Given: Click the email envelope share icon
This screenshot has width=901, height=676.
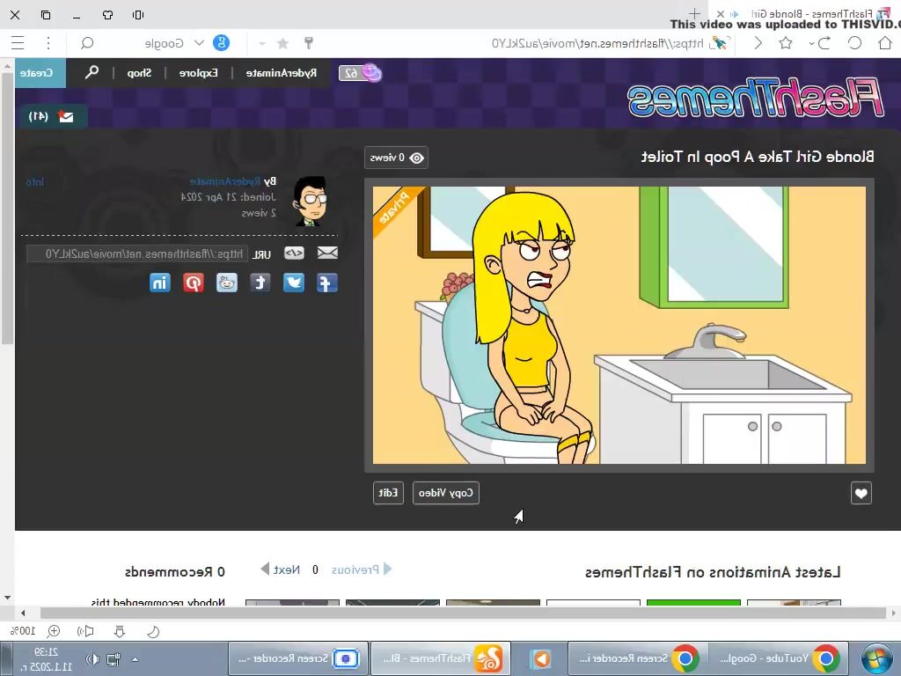Looking at the screenshot, I should click(x=327, y=253).
